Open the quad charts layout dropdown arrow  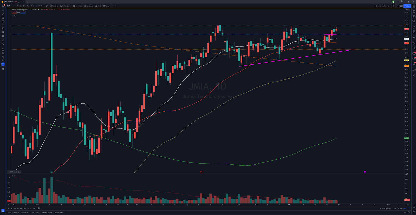pyautogui.click(x=391, y=6)
